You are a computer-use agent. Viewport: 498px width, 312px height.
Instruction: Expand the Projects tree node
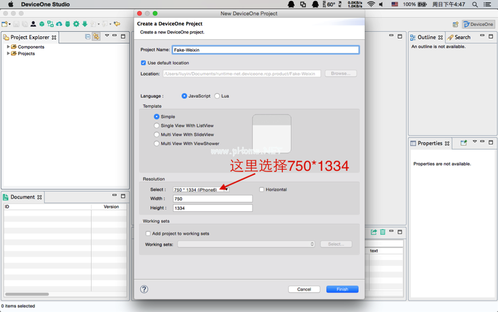(8, 54)
